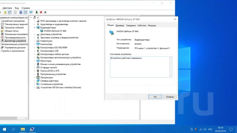Click the Контроллеры IDE ATA/ATAPI category icon

click(38, 48)
